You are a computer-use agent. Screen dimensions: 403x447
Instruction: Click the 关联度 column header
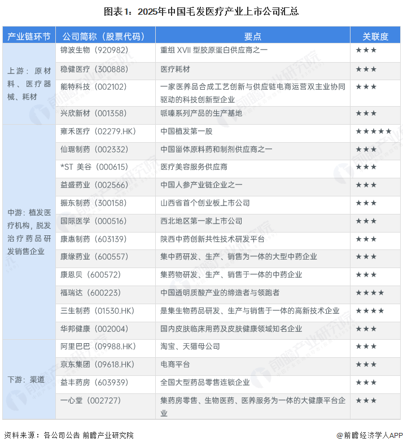coord(375,36)
